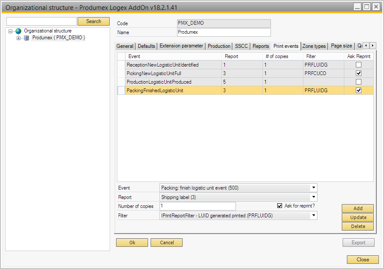
Task: Click the Number of copies field
Action: (198, 206)
